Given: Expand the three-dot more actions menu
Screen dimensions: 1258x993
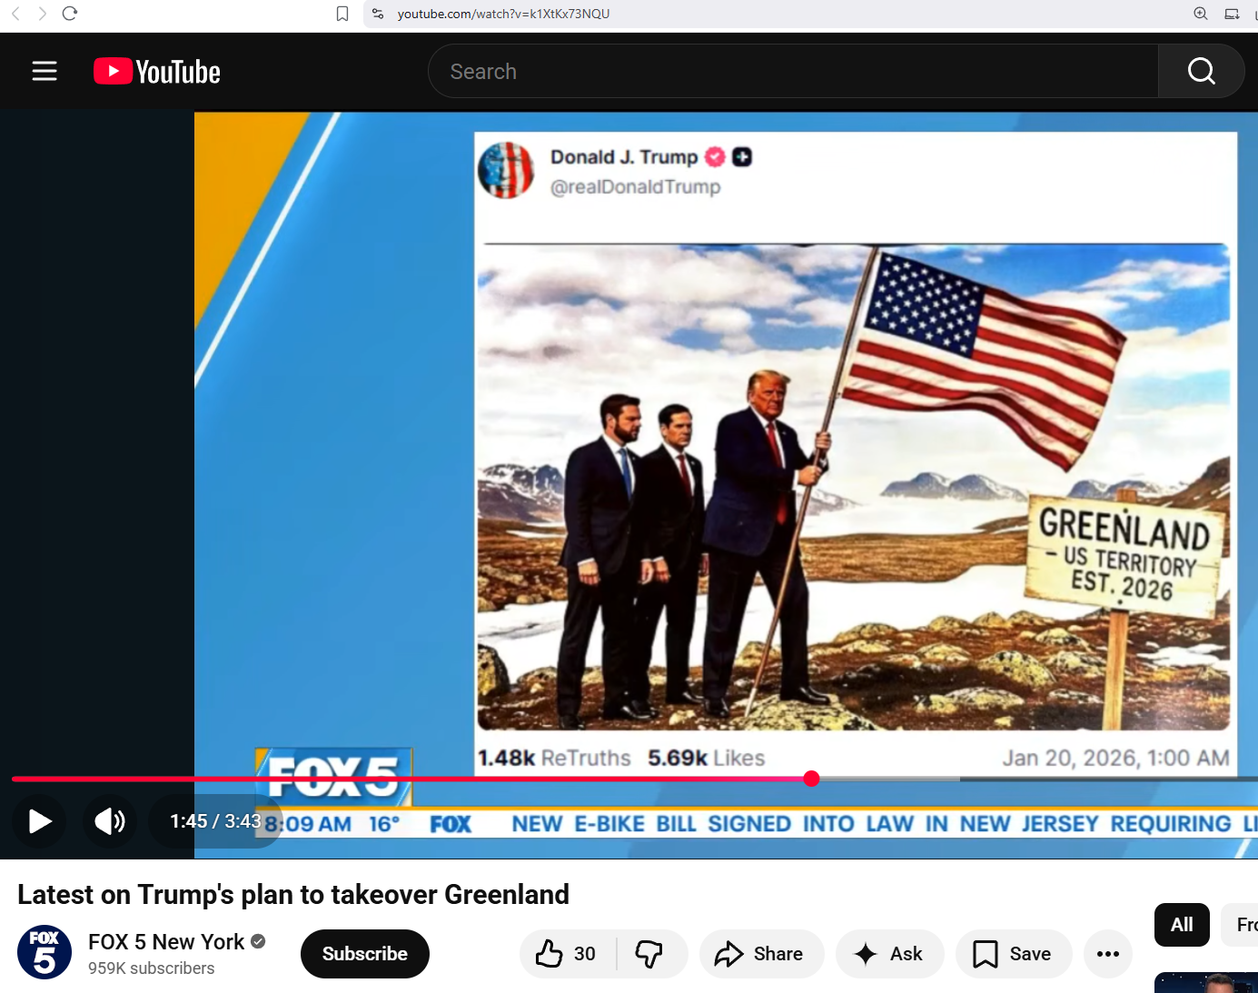Looking at the screenshot, I should pos(1108,954).
